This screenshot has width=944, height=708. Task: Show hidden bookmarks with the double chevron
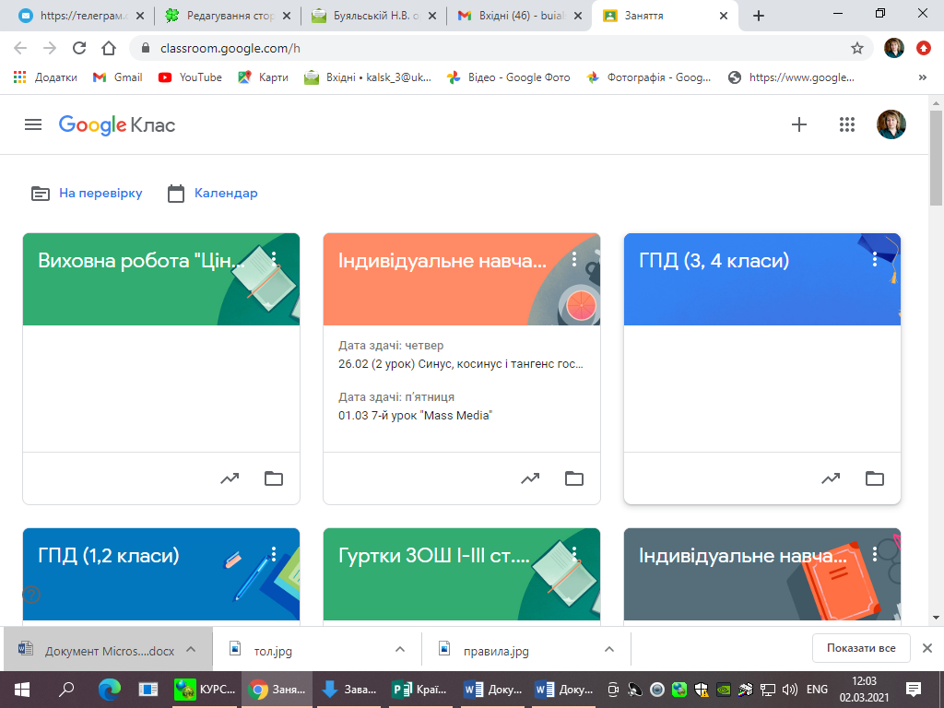point(923,77)
